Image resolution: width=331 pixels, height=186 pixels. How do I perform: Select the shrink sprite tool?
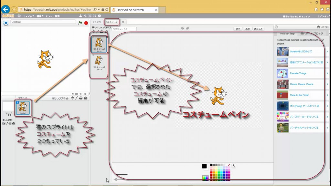pos(95,16)
